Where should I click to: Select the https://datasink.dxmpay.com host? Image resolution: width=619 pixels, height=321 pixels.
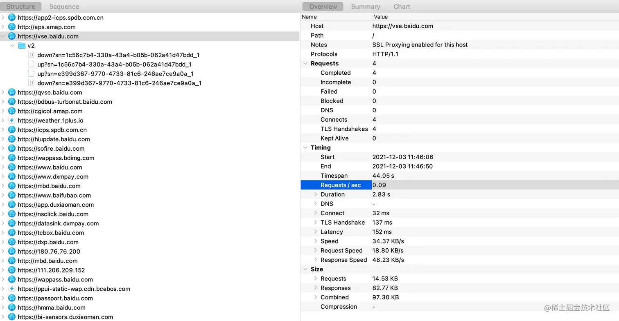[x=58, y=223]
